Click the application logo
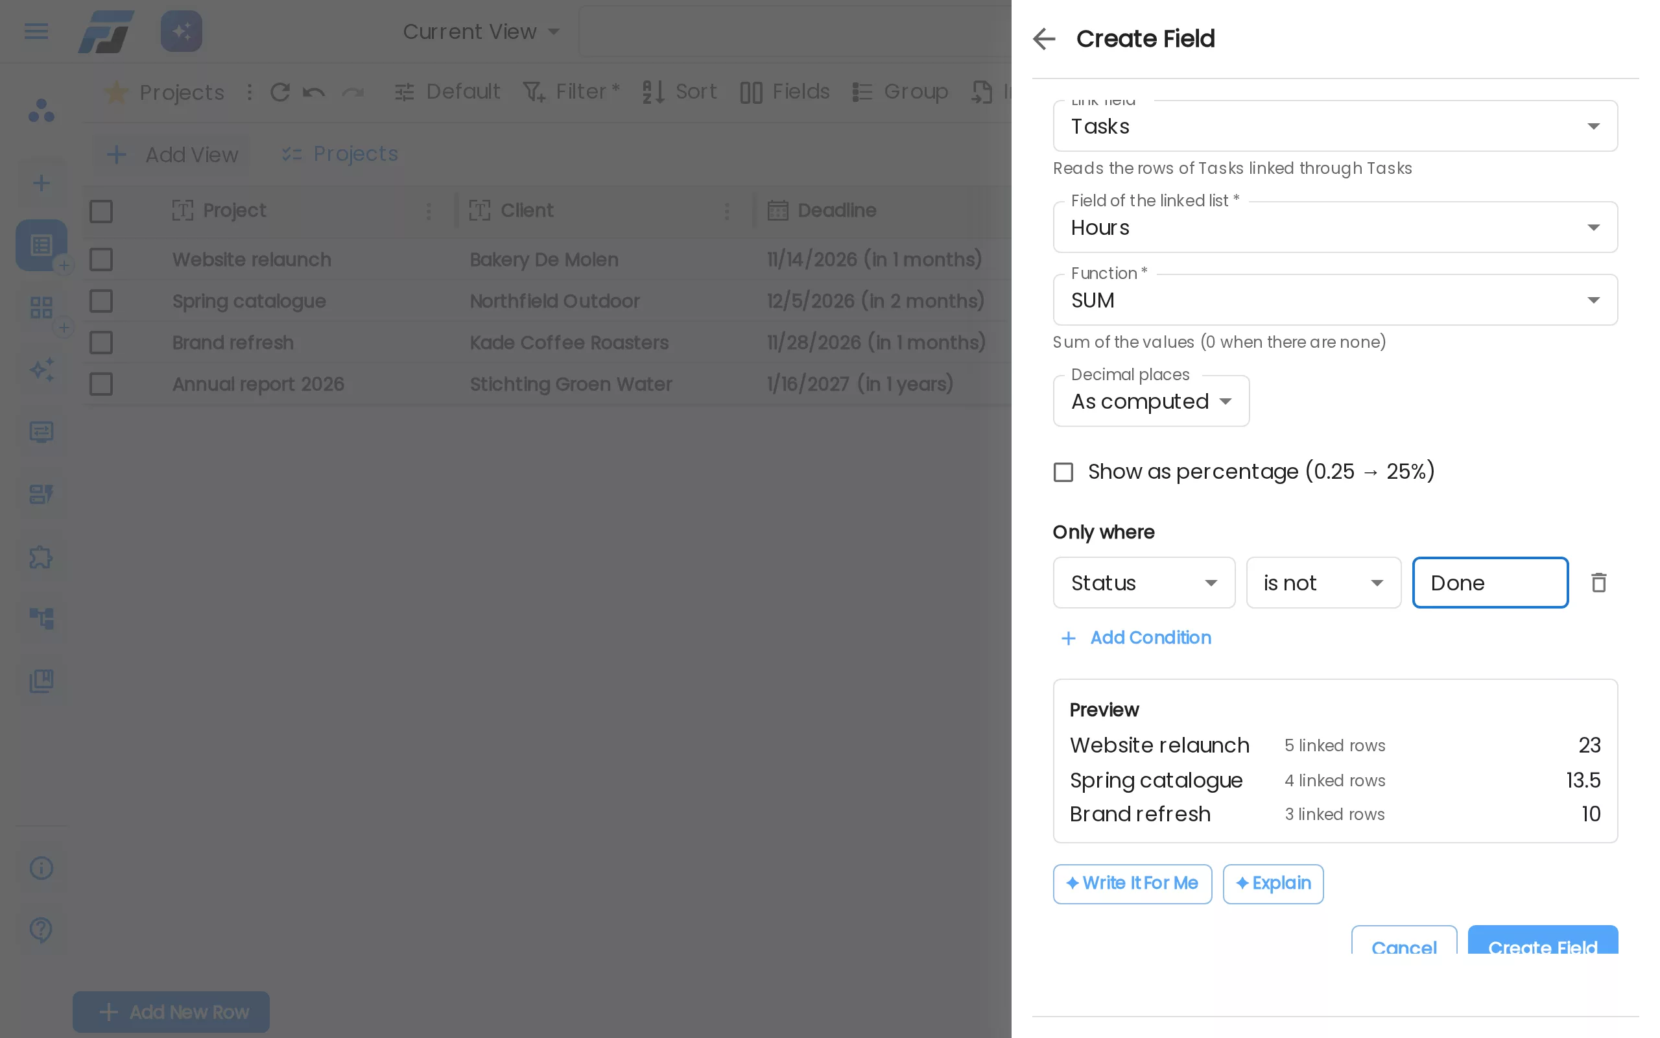Viewport: 1660px width, 1038px height. tap(106, 32)
